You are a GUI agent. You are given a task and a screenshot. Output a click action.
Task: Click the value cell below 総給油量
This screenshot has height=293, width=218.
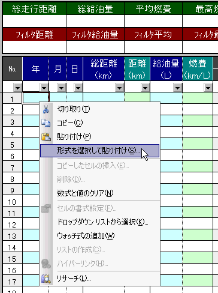pyautogui.click(x=95, y=21)
